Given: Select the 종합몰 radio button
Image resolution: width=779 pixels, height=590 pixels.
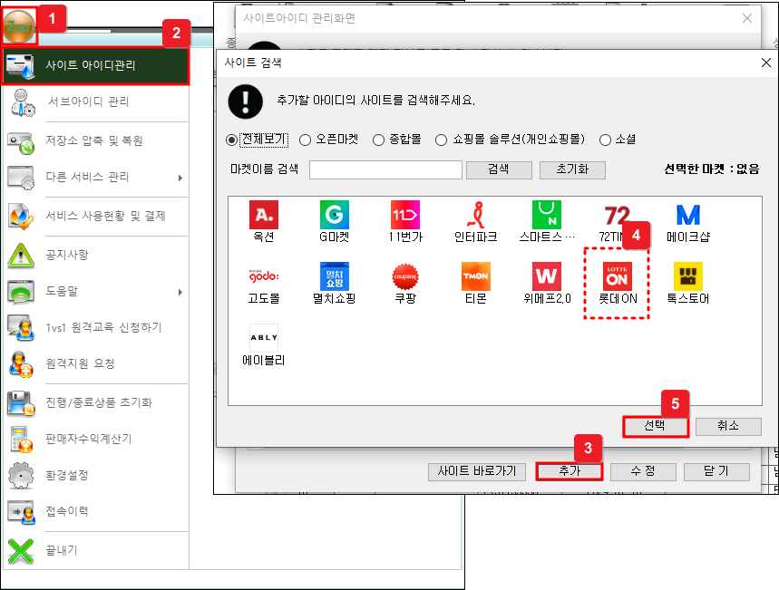Looking at the screenshot, I should [x=378, y=140].
